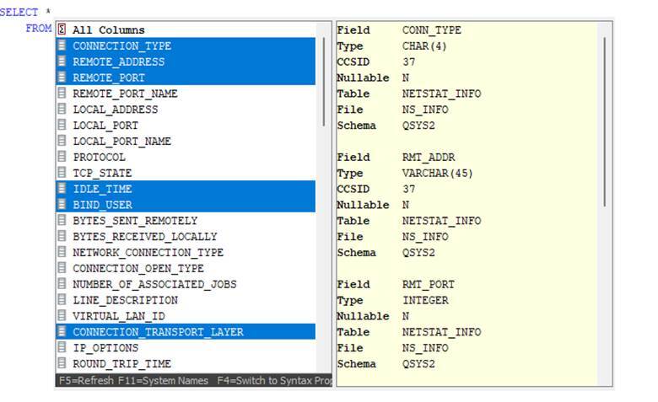This screenshot has width=658, height=402.
Task: Click the column icon next to REMOTE_PORT_NAME
Action: [x=62, y=94]
